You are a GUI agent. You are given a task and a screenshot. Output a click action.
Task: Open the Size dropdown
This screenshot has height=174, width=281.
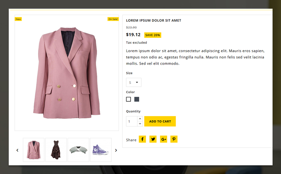[x=134, y=82]
